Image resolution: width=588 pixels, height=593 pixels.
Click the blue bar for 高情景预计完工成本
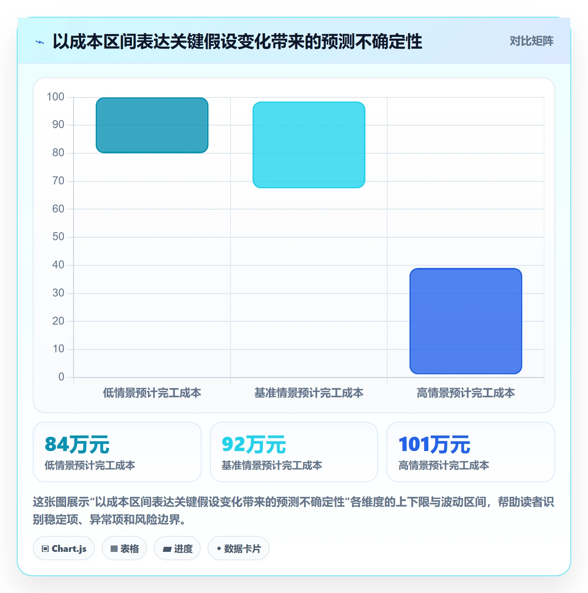tap(466, 321)
